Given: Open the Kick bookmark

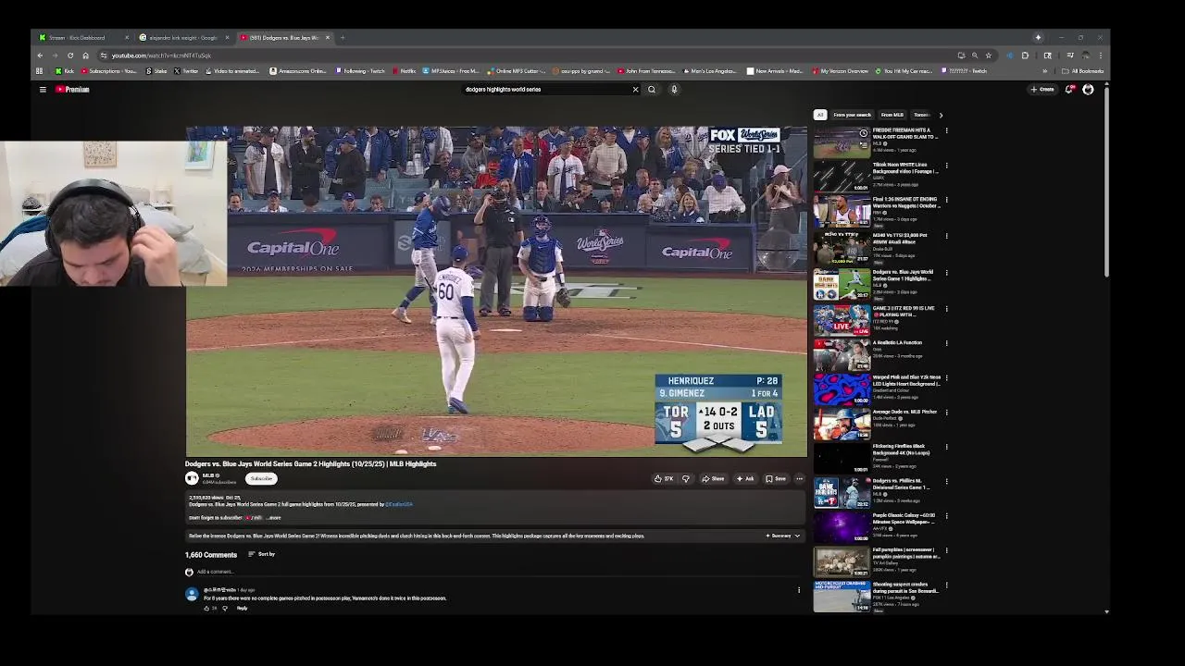Looking at the screenshot, I should coord(65,71).
